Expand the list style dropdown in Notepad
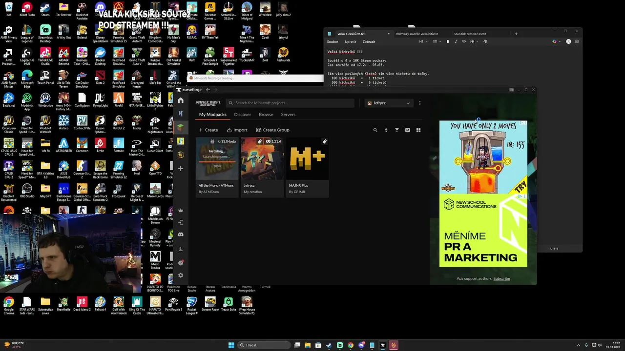Image resolution: width=625 pixels, height=351 pixels. pos(436,42)
